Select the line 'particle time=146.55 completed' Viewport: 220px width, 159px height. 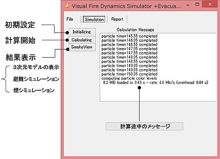point(129,44)
